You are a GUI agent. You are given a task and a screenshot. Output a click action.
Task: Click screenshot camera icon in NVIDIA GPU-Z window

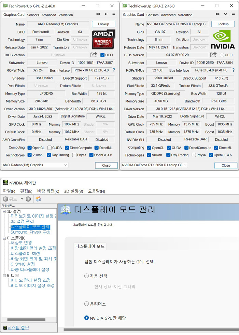217,14
